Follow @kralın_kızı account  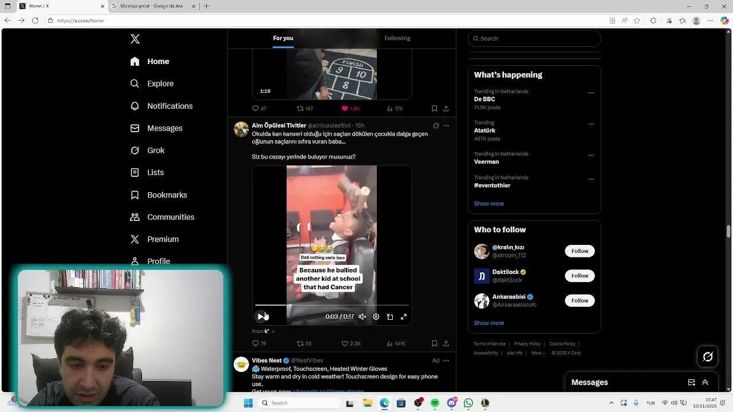pos(580,251)
